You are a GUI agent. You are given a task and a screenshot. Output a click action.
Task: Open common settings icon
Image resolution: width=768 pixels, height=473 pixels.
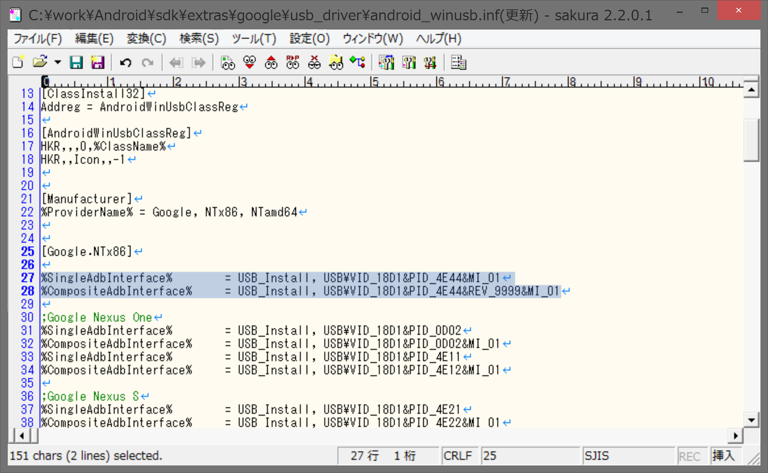(430, 62)
